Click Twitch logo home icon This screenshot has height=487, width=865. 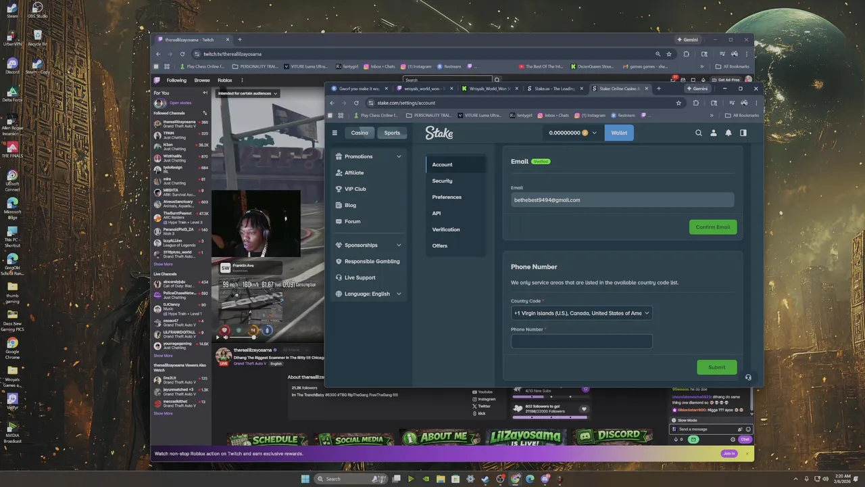[x=157, y=80]
